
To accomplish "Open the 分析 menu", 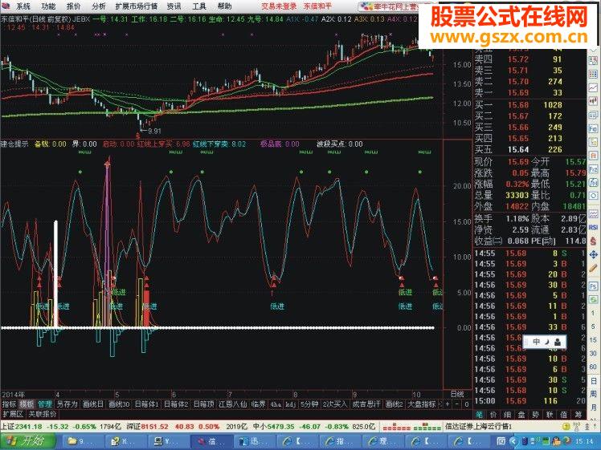I will [99, 6].
